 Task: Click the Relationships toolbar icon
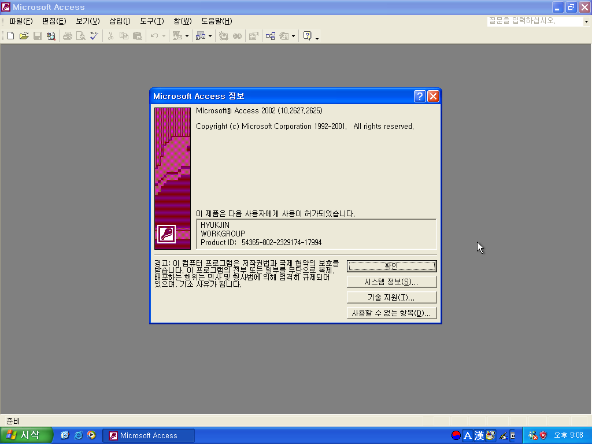point(271,36)
